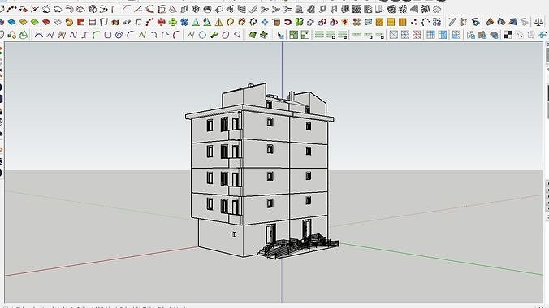Click the ribbed sphere icon

92,9
